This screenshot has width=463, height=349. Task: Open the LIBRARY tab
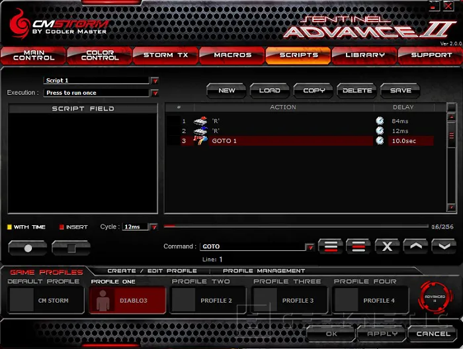coord(364,56)
